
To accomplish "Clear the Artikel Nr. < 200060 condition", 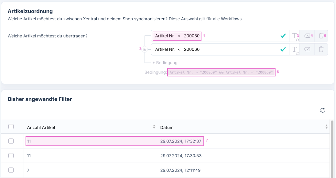I will pos(307,49).
